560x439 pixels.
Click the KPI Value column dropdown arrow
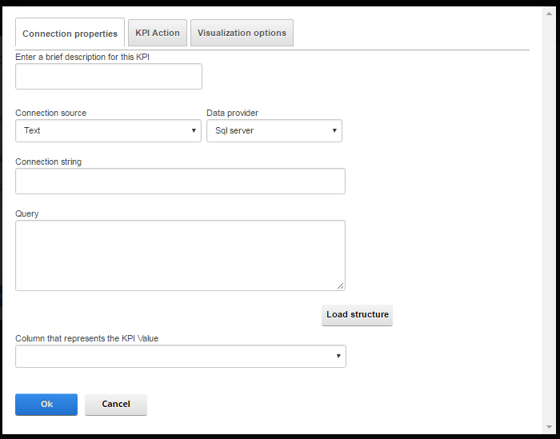pyautogui.click(x=338, y=356)
